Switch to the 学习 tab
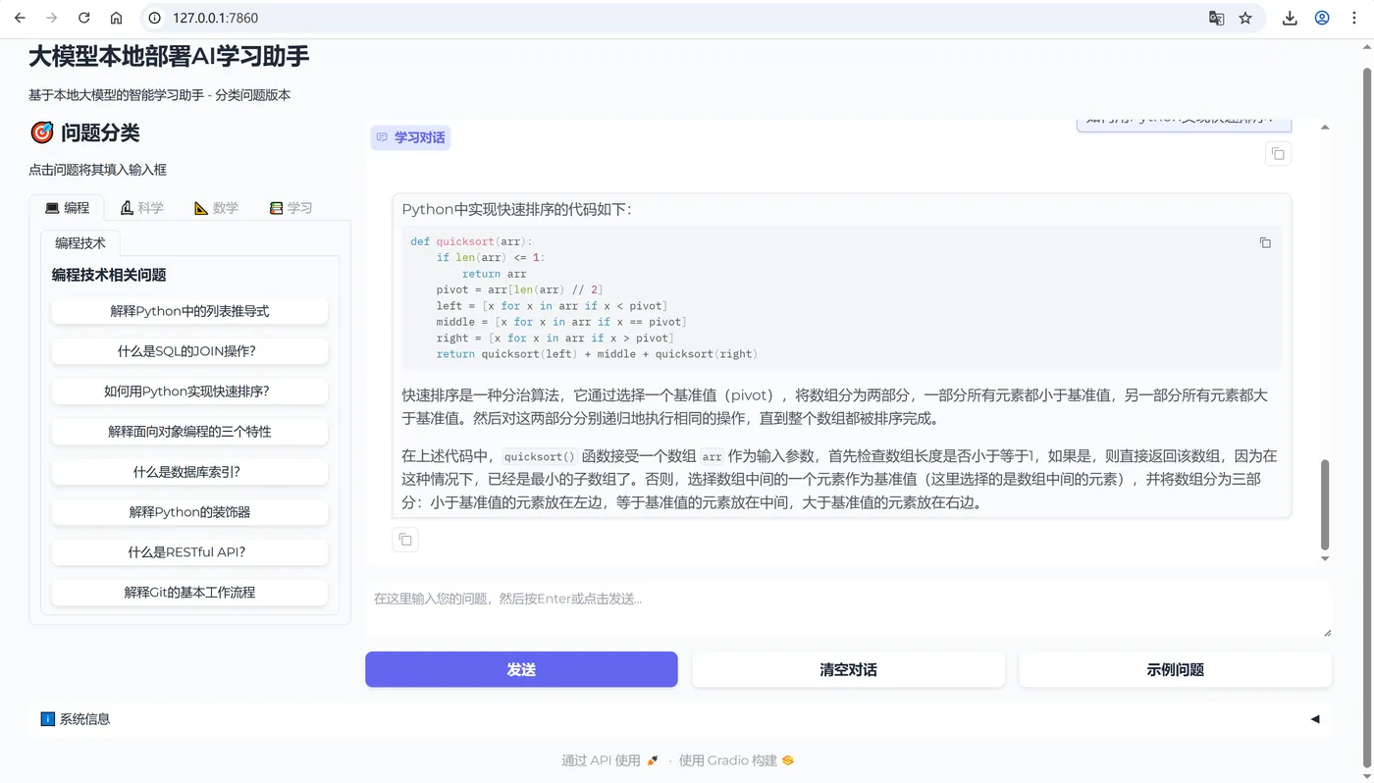 (x=291, y=207)
